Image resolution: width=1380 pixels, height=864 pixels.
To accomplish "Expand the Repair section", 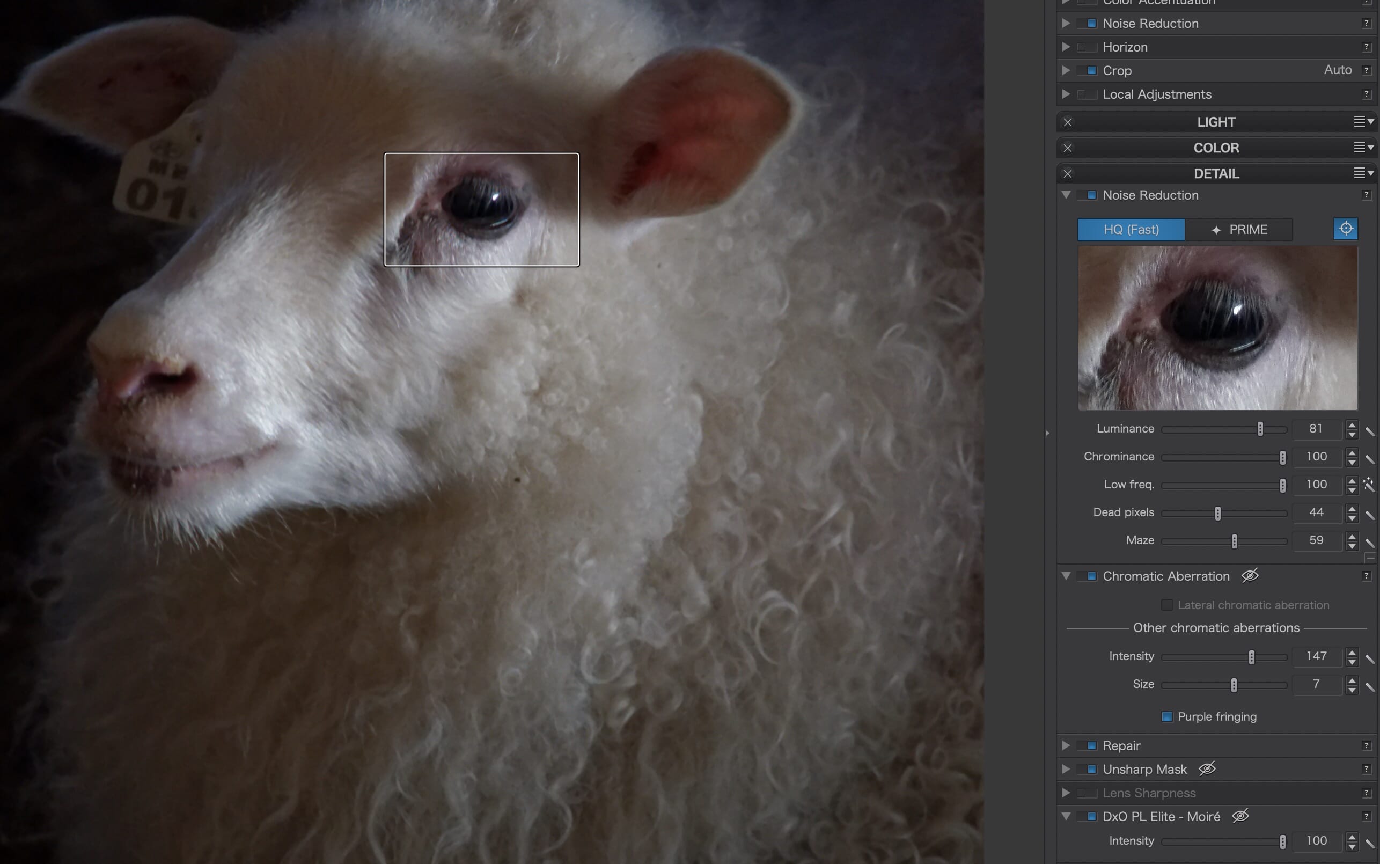I will [1066, 745].
